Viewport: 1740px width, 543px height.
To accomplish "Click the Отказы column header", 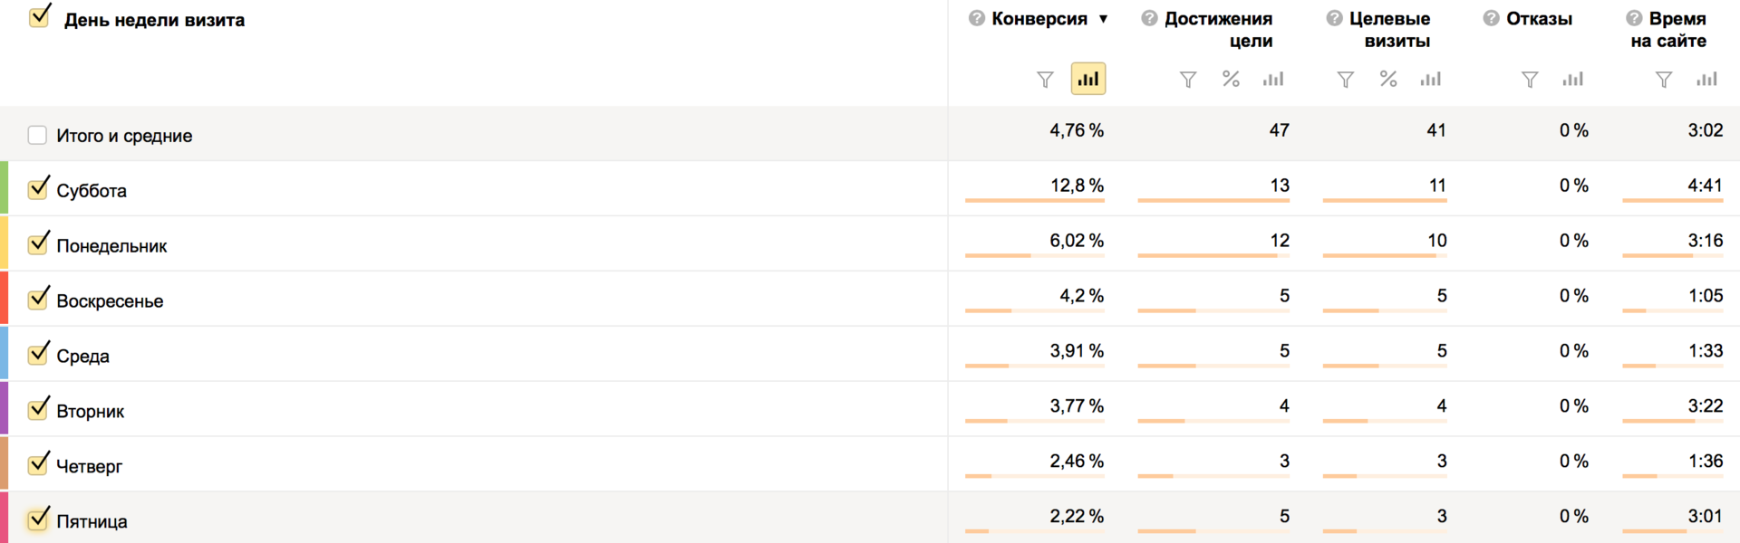I will click(x=1539, y=19).
